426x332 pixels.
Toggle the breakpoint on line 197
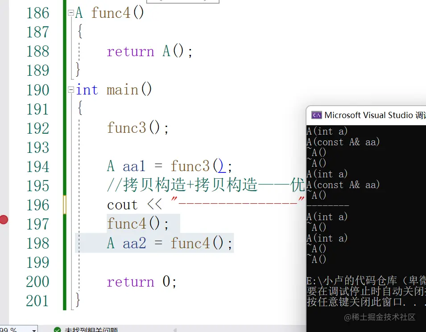pos(4,220)
